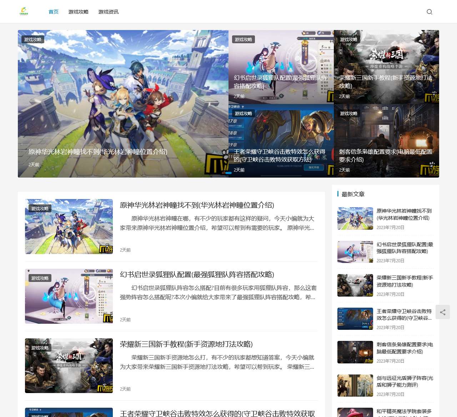
Task: Open sidebar thumbnail for 原神华光林岩神瞳
Action: [355, 218]
